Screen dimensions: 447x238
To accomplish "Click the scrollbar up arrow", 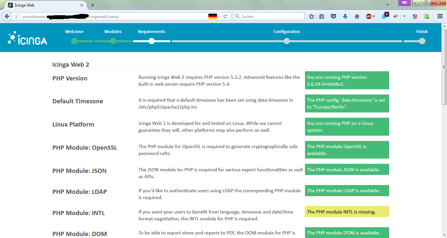I will click(x=444, y=26).
